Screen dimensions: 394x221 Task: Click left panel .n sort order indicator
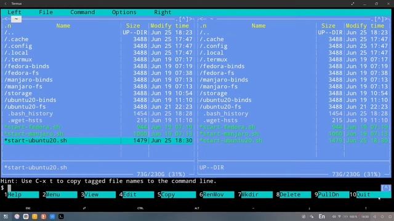coord(8,26)
